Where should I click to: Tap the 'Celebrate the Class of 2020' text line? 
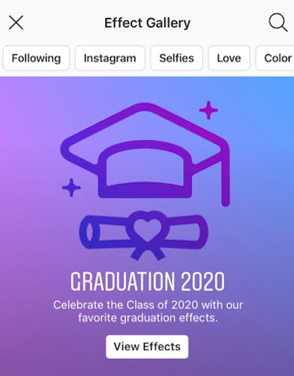pos(148,305)
